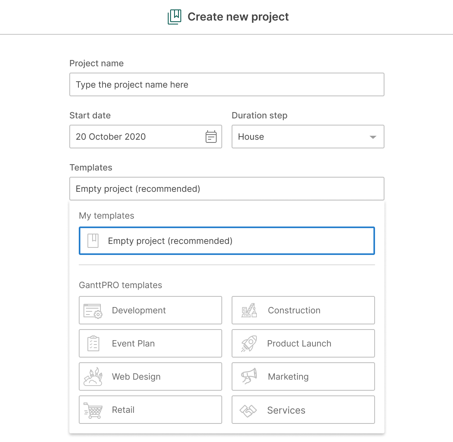The width and height of the screenshot is (453, 442).
Task: Click the Product Launch rocket icon
Action: tap(249, 344)
